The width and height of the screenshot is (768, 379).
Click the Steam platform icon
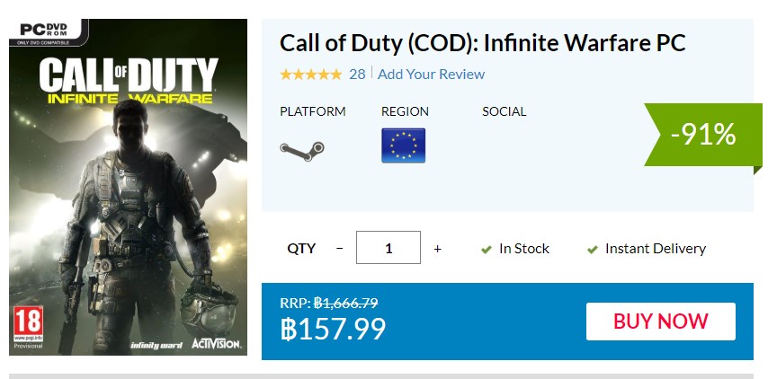[x=301, y=149]
